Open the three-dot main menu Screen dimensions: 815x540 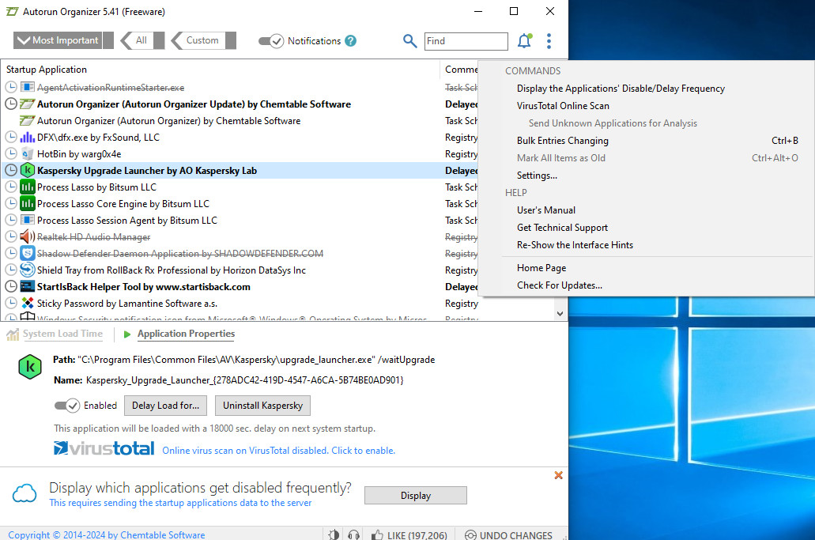tap(549, 41)
